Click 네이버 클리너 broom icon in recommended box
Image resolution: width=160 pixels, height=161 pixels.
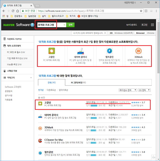(80, 51)
